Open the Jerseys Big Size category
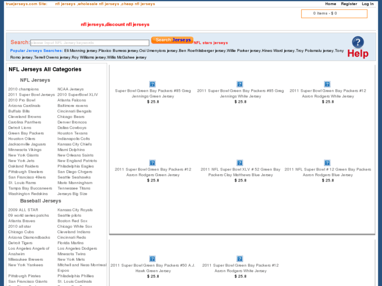The height and width of the screenshot is (286, 382). click(x=72, y=194)
